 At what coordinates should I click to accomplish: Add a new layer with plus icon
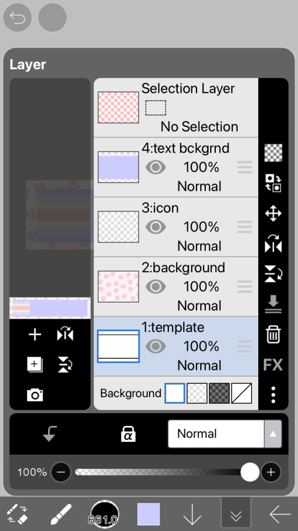tap(35, 335)
